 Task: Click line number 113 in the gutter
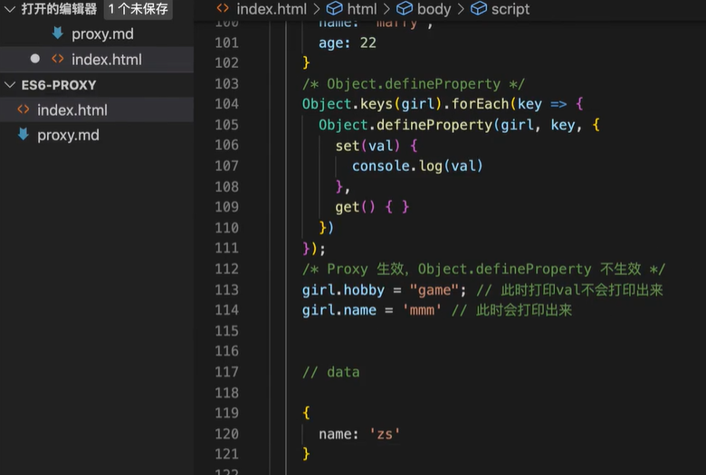pos(226,290)
